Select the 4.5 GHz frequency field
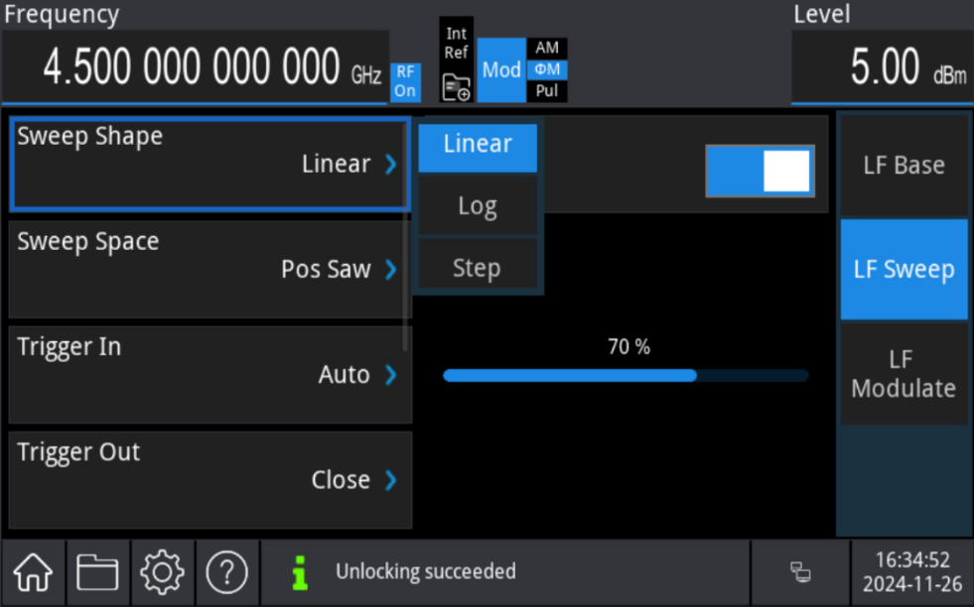974x607 pixels. [195, 67]
